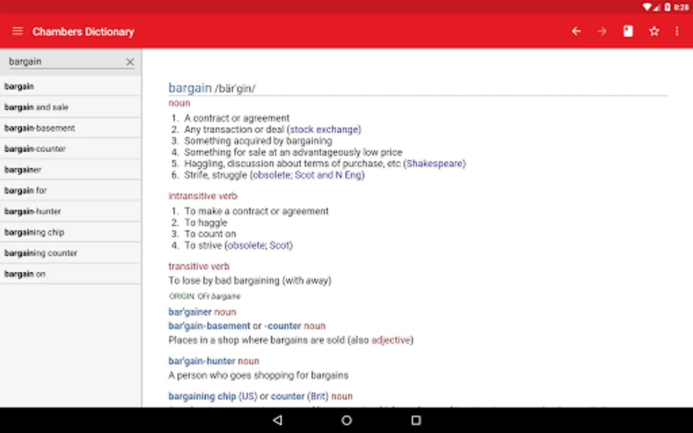Click the 'Chambers Dictionary' app title
This screenshot has height=433, width=693.
(83, 32)
